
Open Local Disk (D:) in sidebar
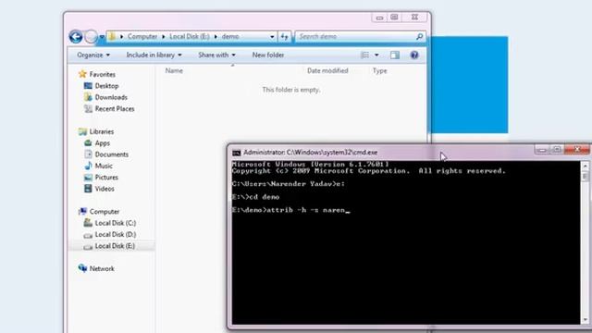coord(115,234)
